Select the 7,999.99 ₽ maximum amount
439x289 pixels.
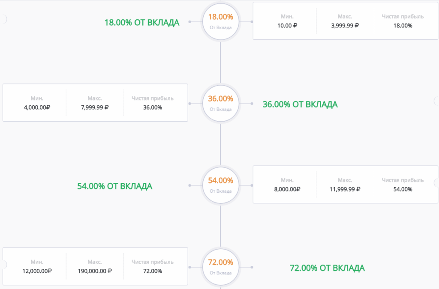pos(95,107)
